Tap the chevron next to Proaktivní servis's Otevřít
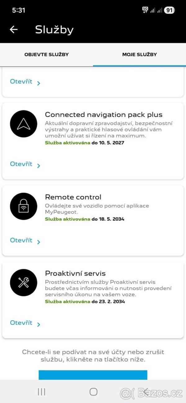 (x=39, y=325)
